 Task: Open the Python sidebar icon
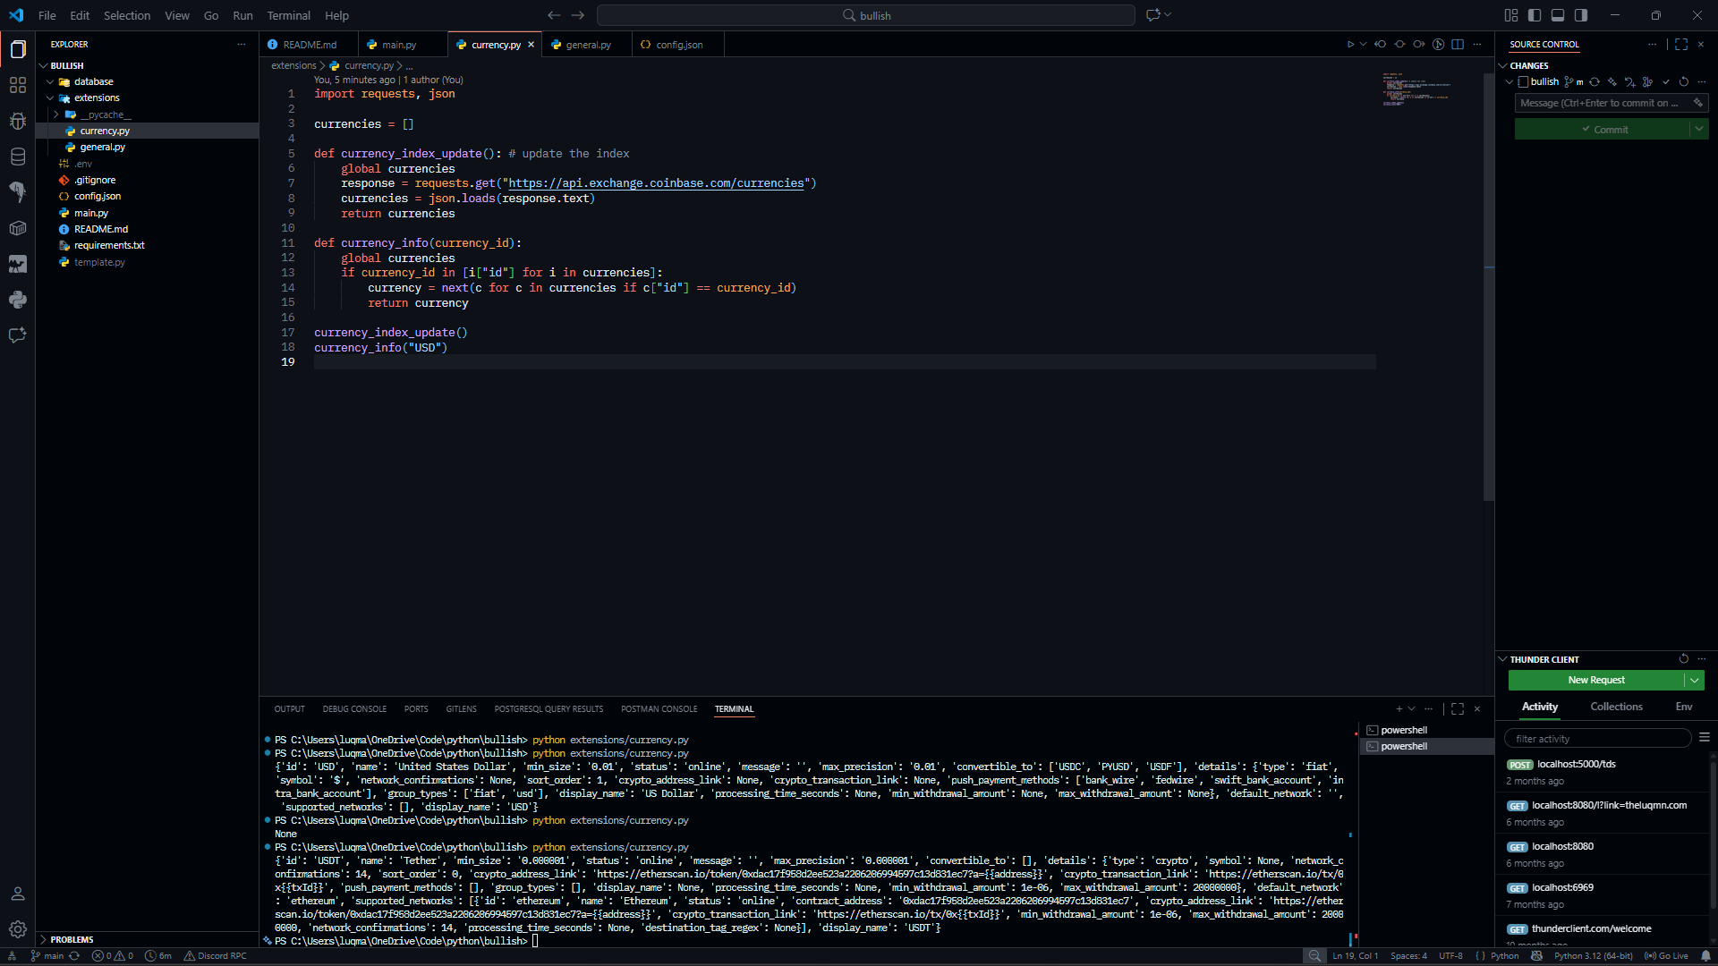pyautogui.click(x=17, y=300)
